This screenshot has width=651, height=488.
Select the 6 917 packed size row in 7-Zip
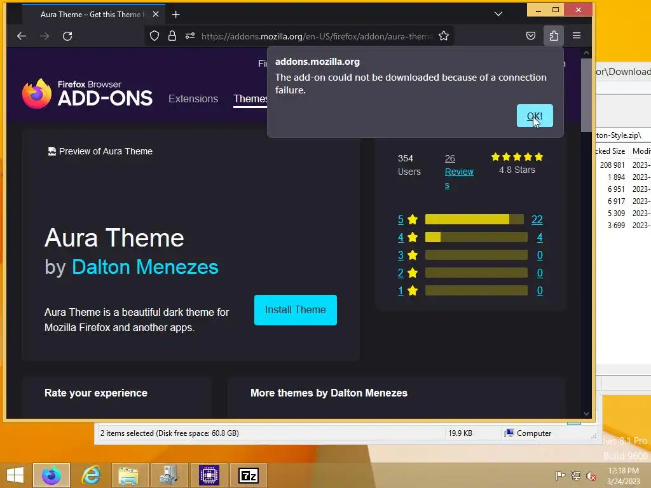pos(623,201)
